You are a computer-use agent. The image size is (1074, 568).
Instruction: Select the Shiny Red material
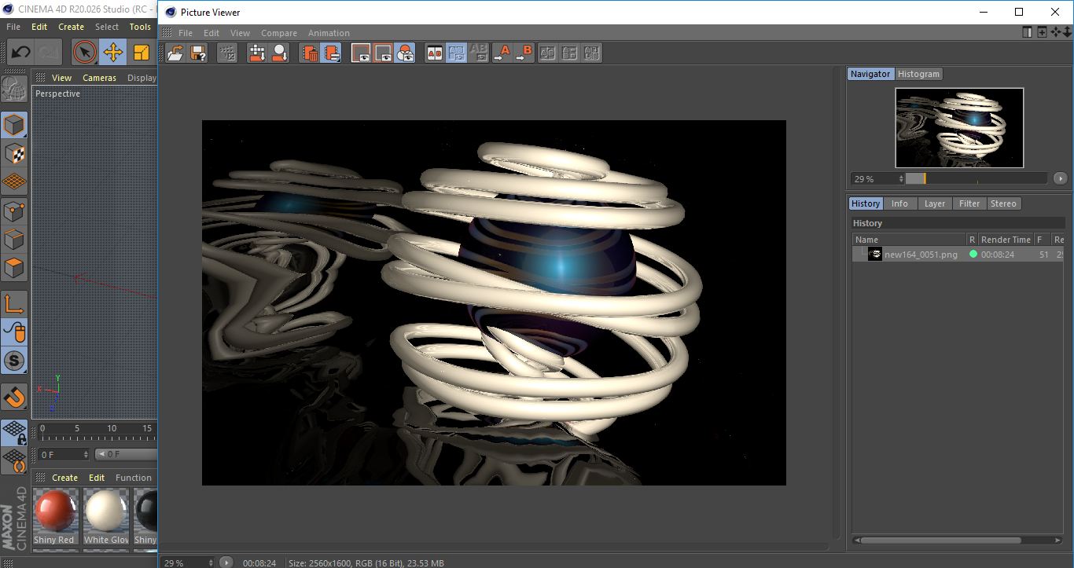(x=55, y=517)
